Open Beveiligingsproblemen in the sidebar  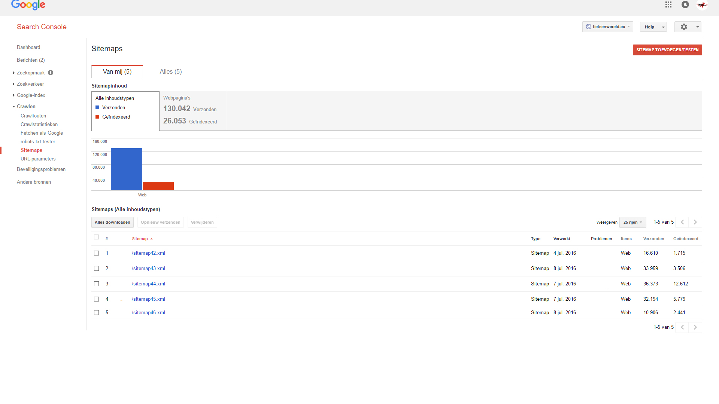pyautogui.click(x=41, y=169)
